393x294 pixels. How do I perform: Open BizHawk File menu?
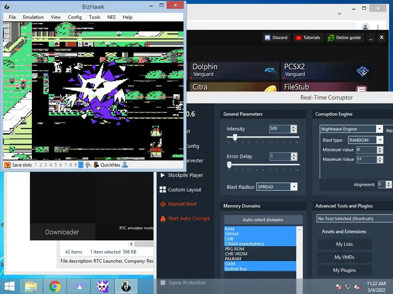(x=12, y=17)
